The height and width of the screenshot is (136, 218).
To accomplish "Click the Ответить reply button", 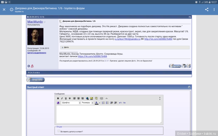I will point(35,80).
